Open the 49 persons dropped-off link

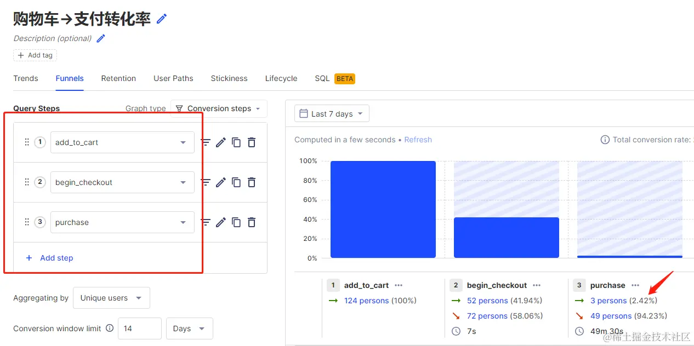(611, 316)
